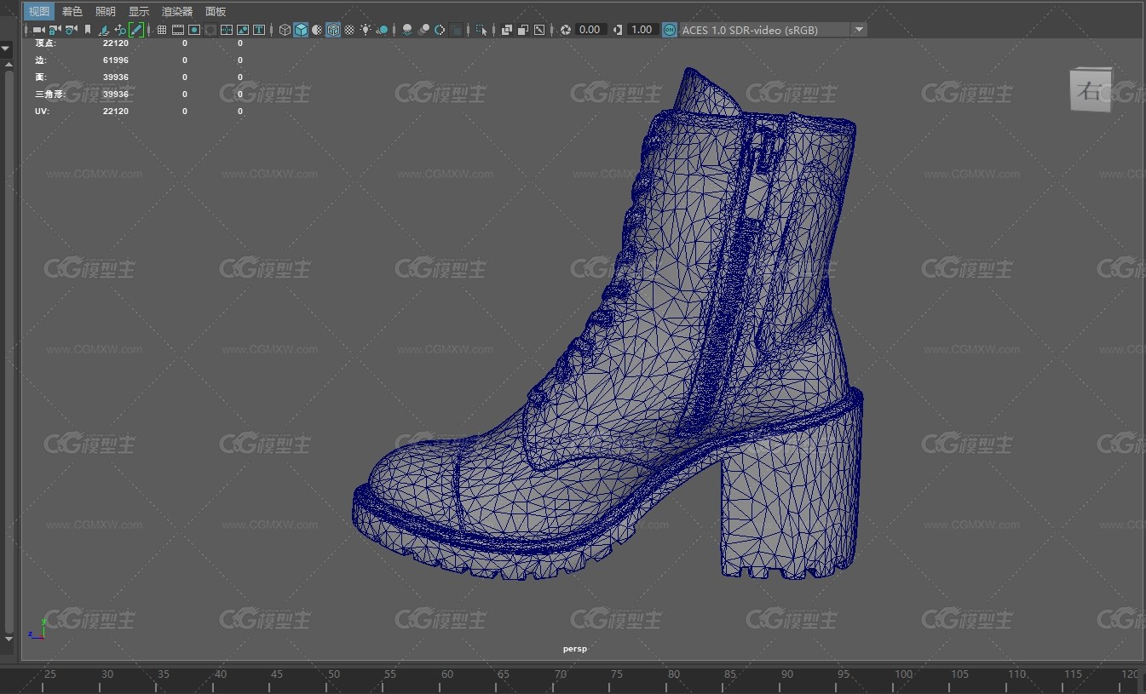Click the 顶点 vertex count 22120
The image size is (1146, 694).
click(x=115, y=43)
